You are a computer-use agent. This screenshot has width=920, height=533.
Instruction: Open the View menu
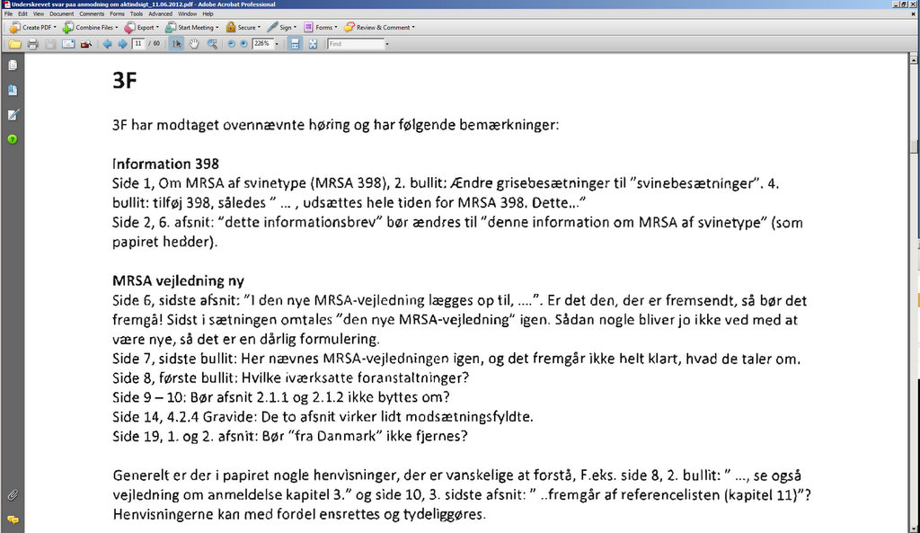coord(39,13)
